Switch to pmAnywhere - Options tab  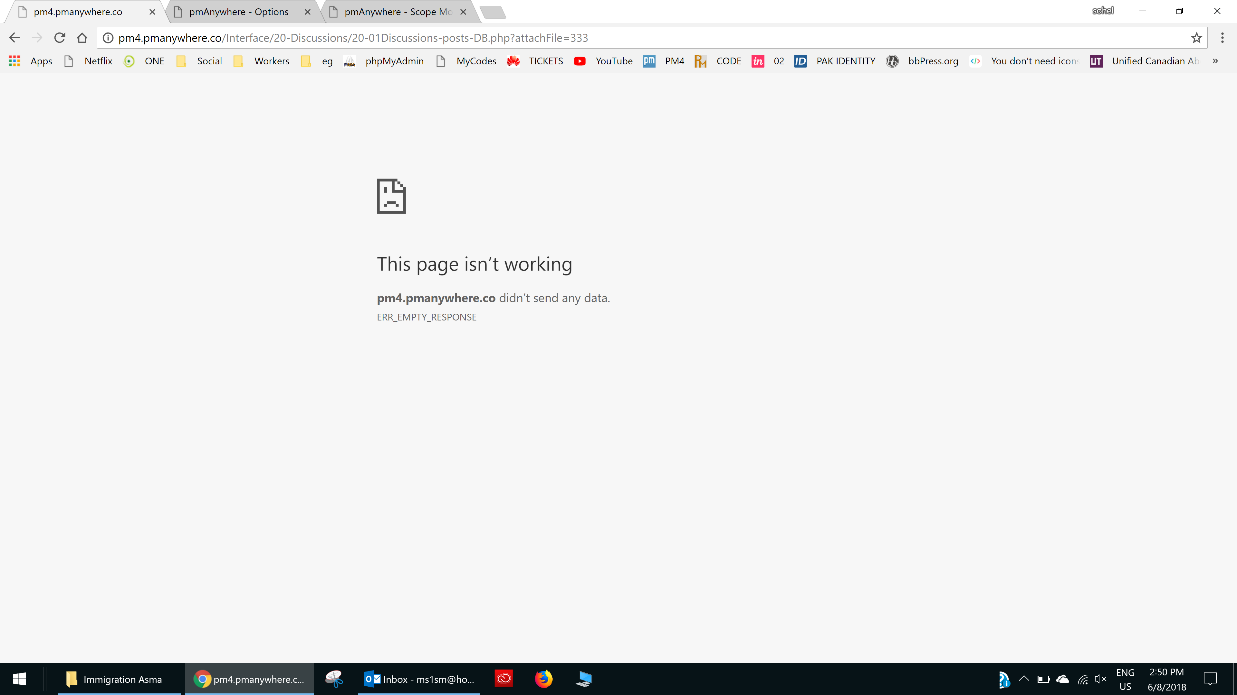(x=239, y=12)
